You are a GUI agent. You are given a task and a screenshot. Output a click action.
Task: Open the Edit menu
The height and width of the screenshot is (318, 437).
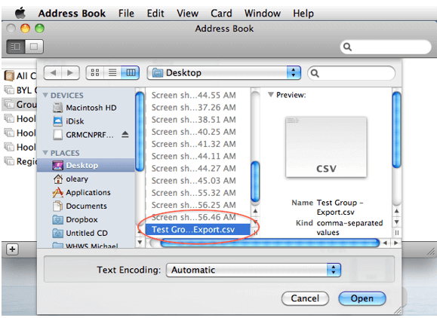tap(155, 14)
